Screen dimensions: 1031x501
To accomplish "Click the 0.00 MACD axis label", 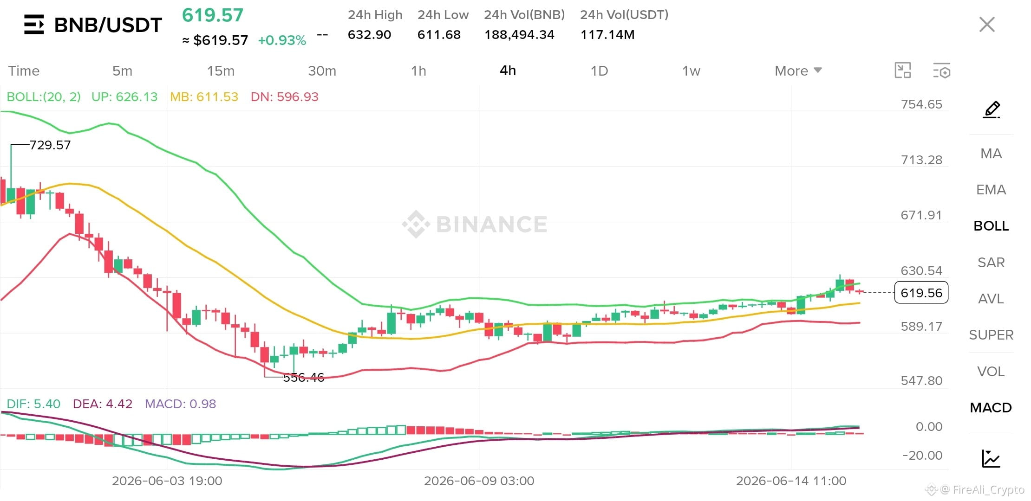I will 929,427.
